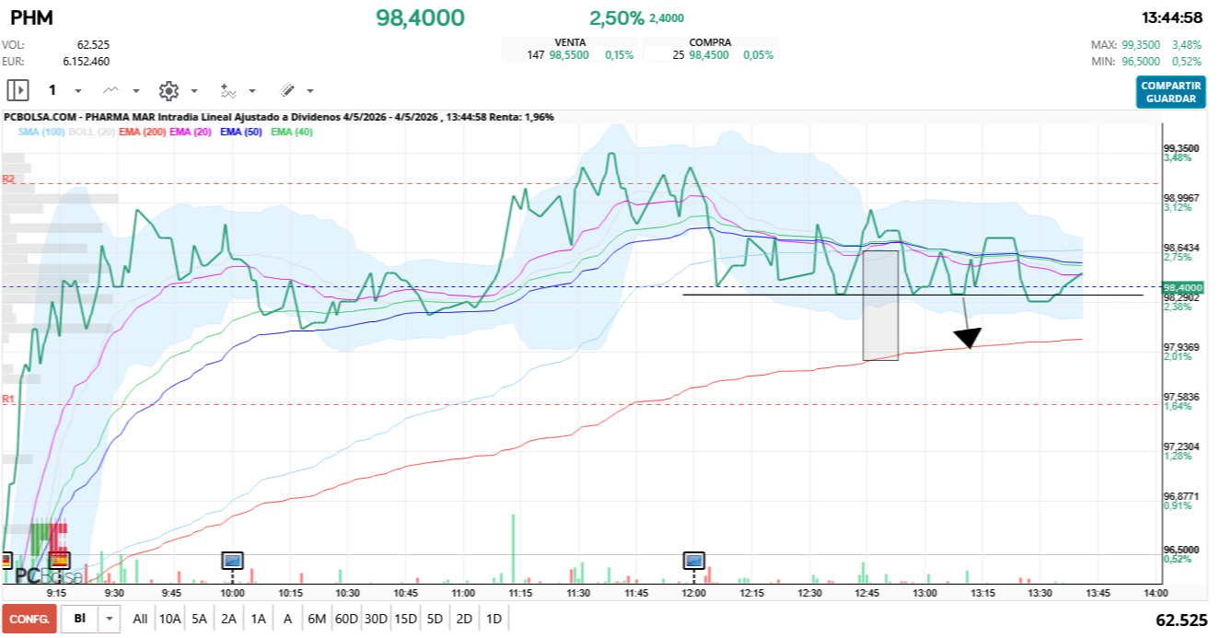1220x638 pixels.
Task: Click COMPRA price 98,4500
Action: (709, 55)
